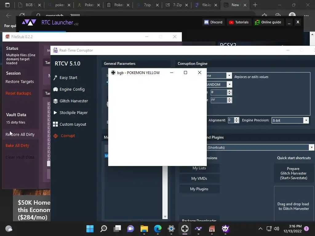Go back in the browser

[x=8, y=15]
